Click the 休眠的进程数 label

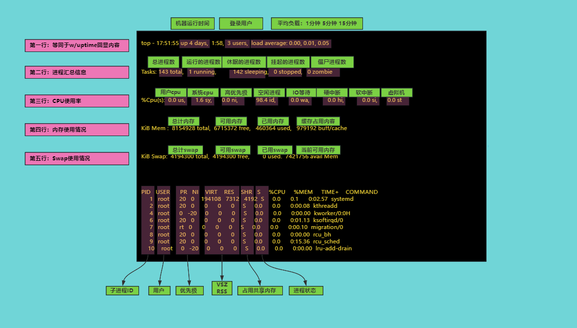(244, 62)
